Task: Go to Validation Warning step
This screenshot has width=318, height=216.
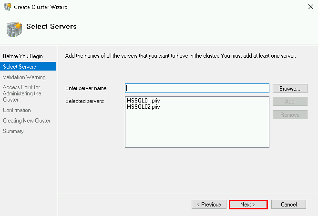Action: coord(24,77)
